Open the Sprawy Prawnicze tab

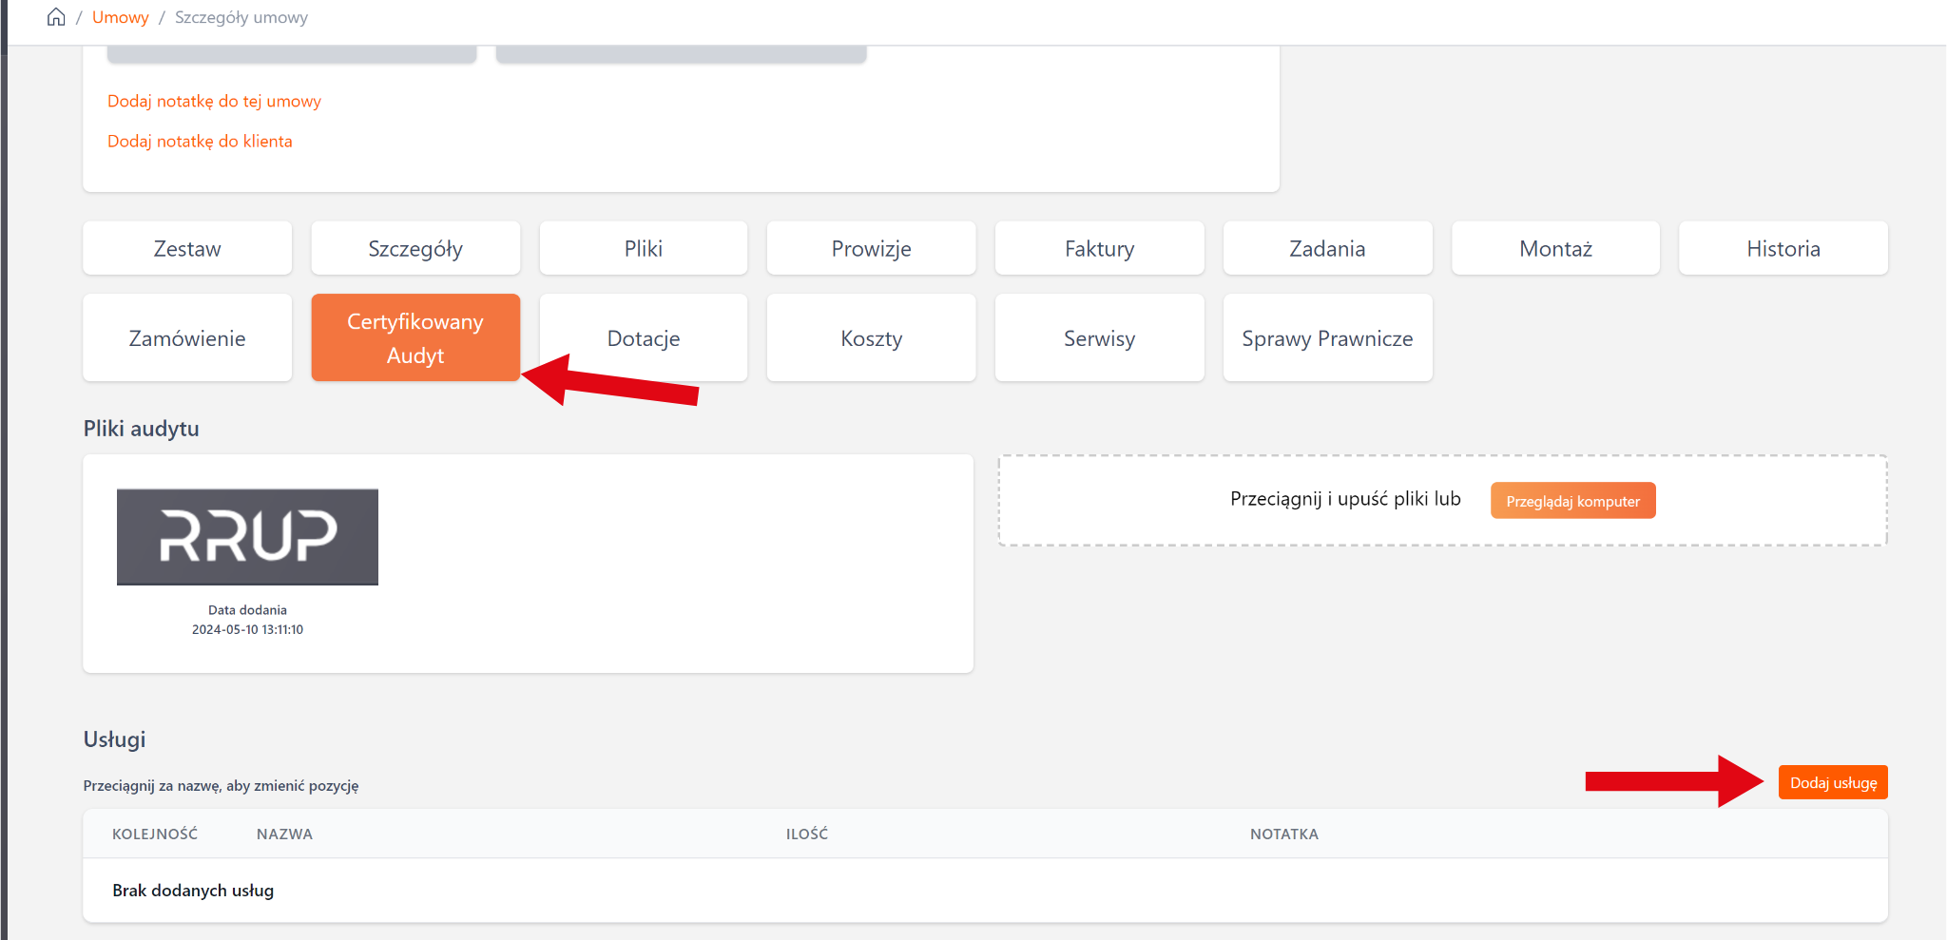(1327, 338)
